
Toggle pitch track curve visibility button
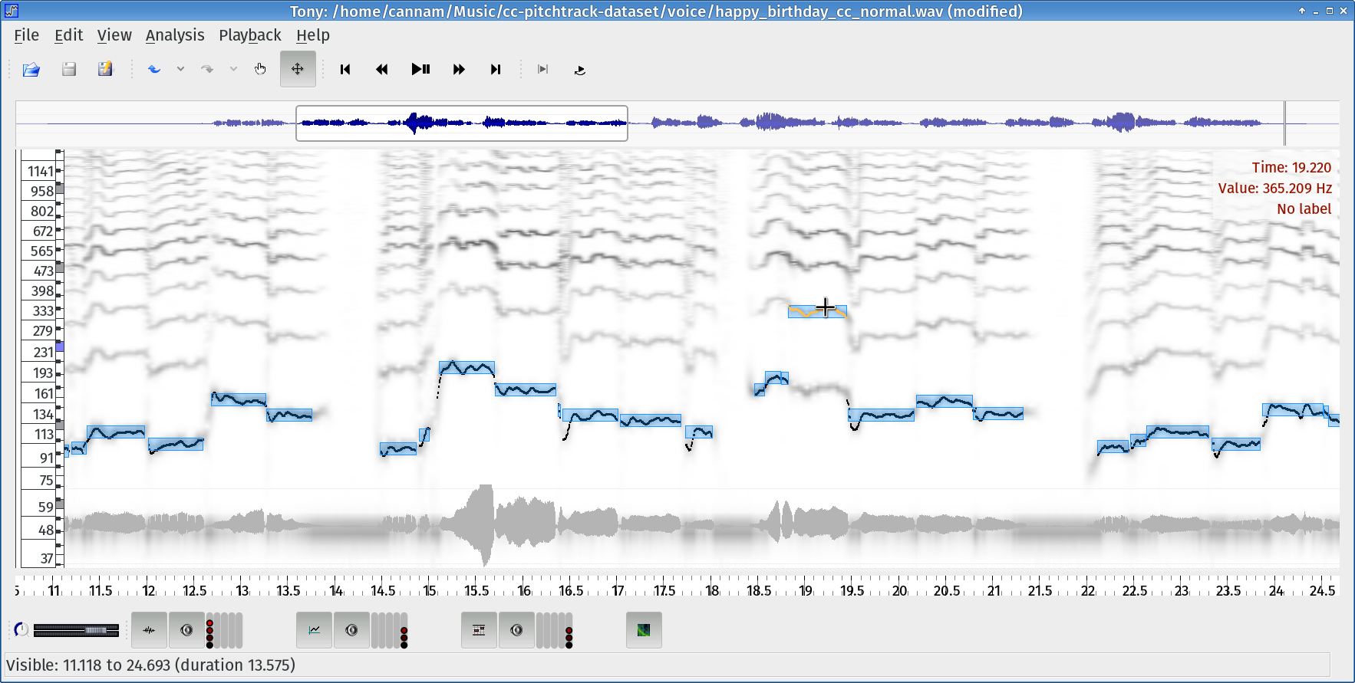point(315,630)
